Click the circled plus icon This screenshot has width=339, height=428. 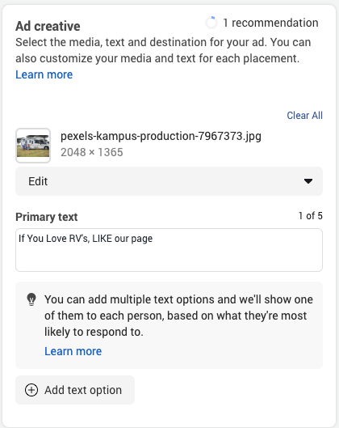pyautogui.click(x=31, y=390)
